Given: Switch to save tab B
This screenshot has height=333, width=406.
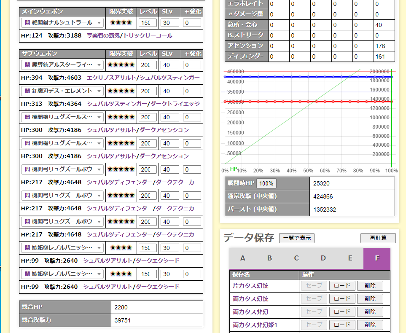Looking at the screenshot, I should pyautogui.click(x=269, y=258).
